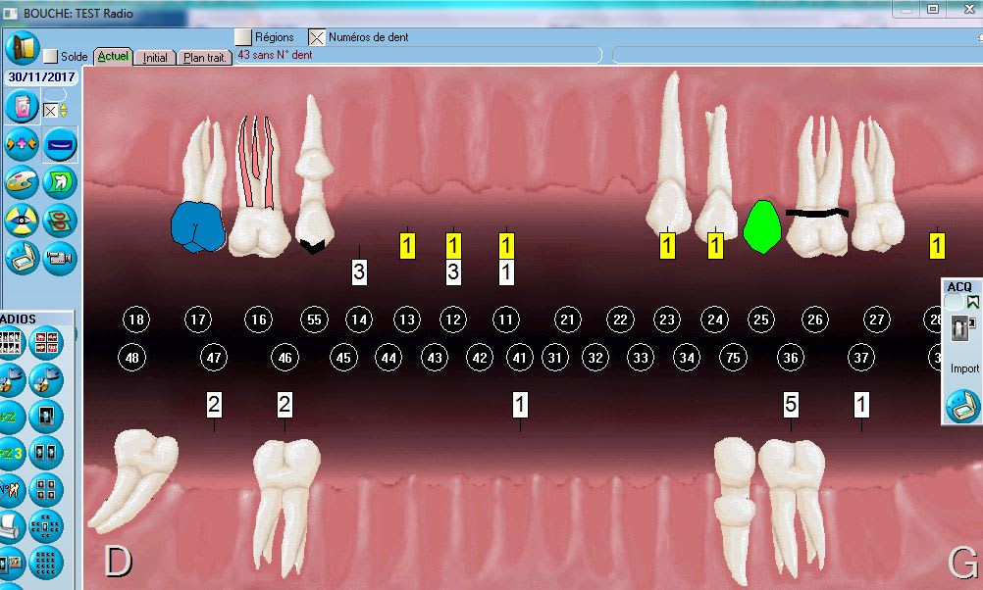Screen dimensions: 983x590
Task: Open the Plan trait. tab
Action: (206, 58)
